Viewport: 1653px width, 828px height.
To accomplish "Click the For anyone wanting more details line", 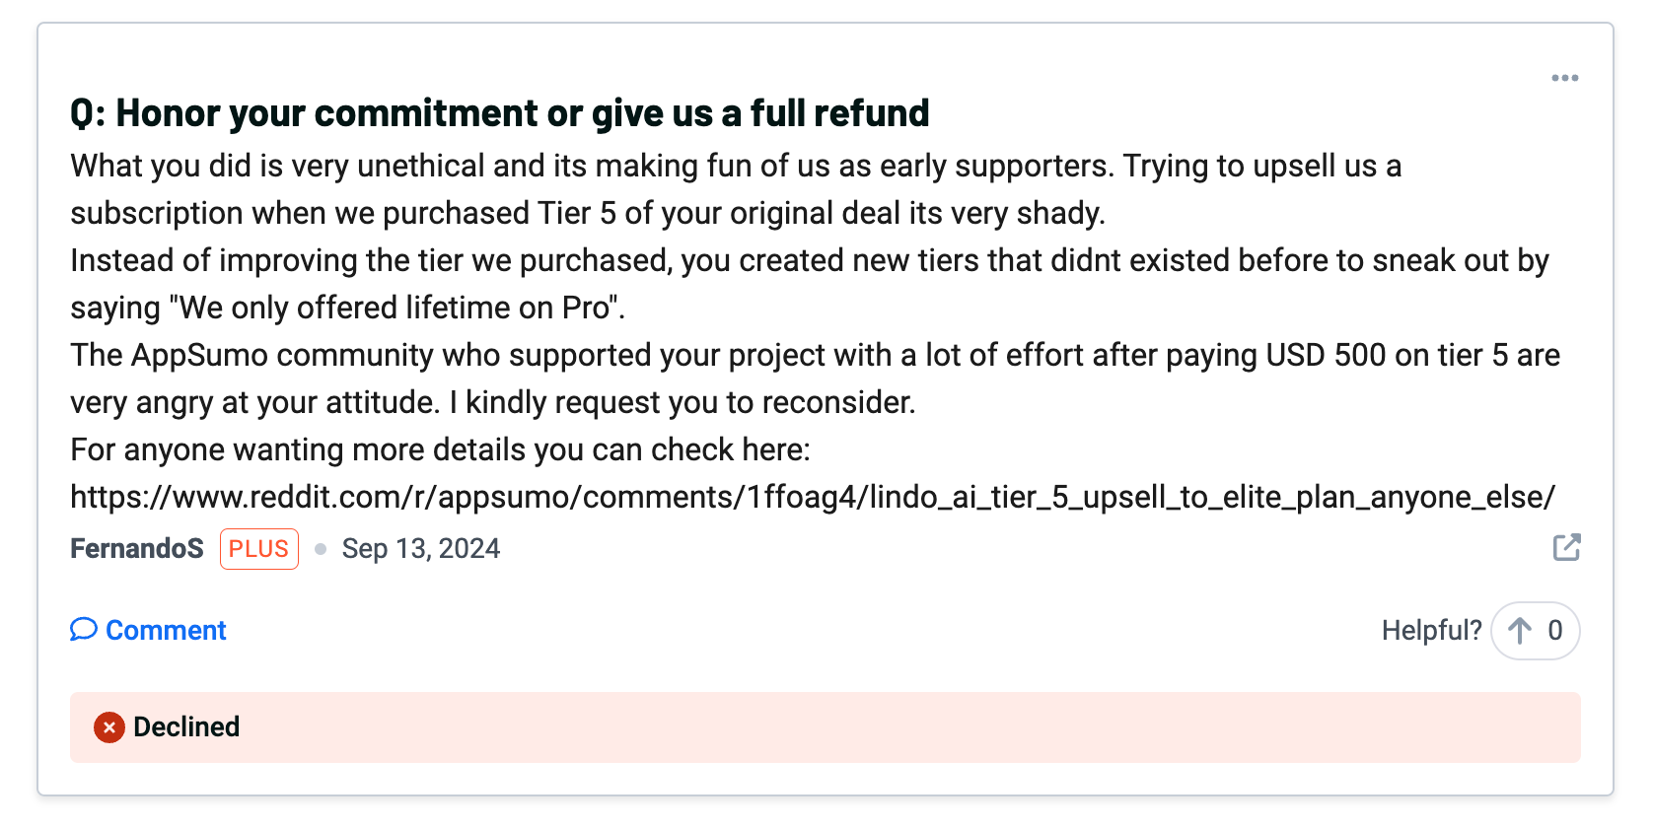I will coord(440,449).
